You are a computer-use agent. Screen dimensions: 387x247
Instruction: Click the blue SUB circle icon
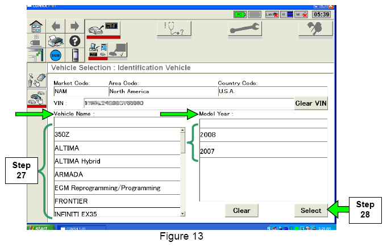pos(56,56)
